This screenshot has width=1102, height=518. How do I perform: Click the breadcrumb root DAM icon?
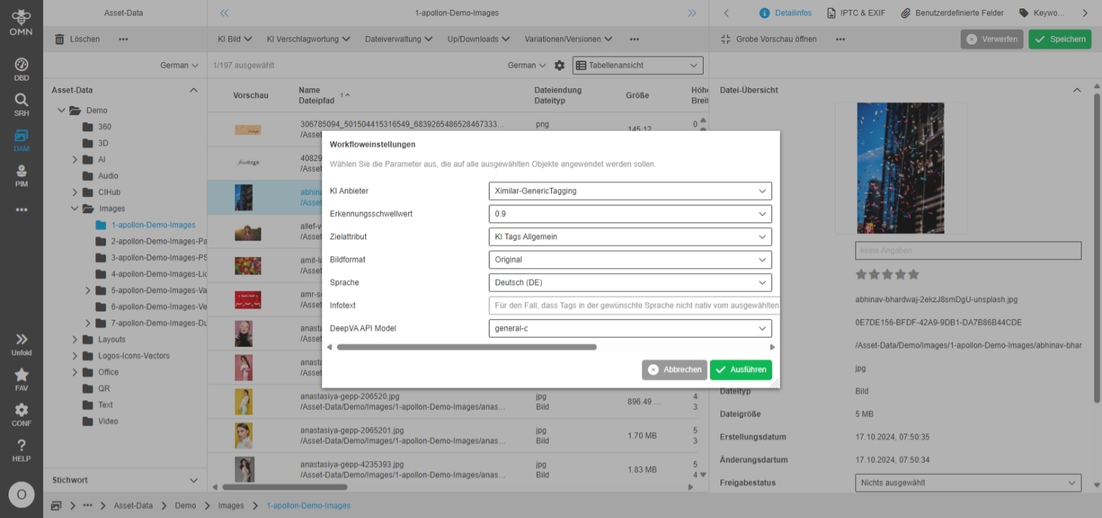[56, 505]
